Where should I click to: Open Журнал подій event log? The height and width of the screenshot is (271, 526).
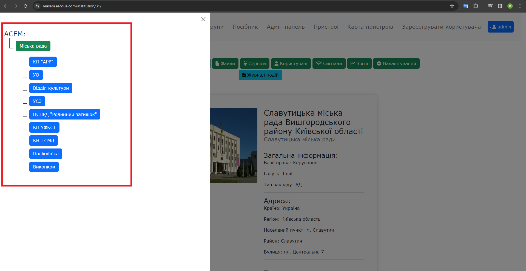pyautogui.click(x=260, y=75)
